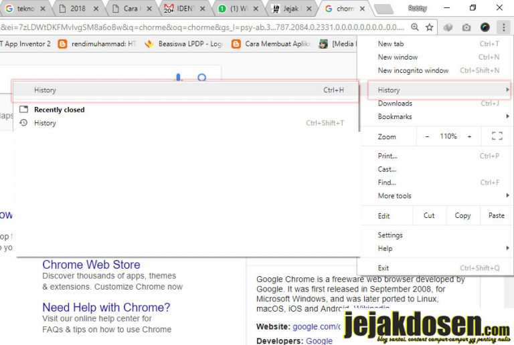Open '[Media' bookmark with avatar icon
The height and width of the screenshot is (345, 514).
tap(337, 44)
